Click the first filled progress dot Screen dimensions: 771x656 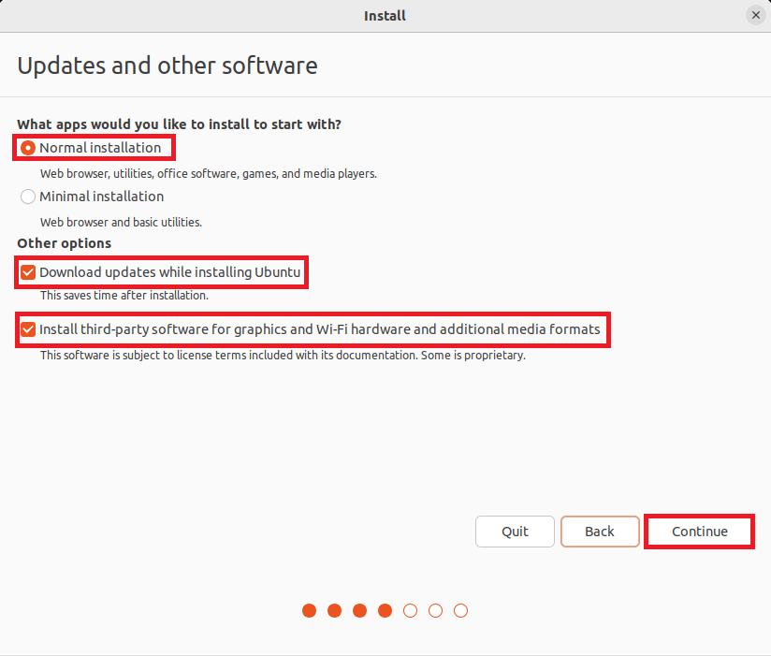pyautogui.click(x=310, y=611)
